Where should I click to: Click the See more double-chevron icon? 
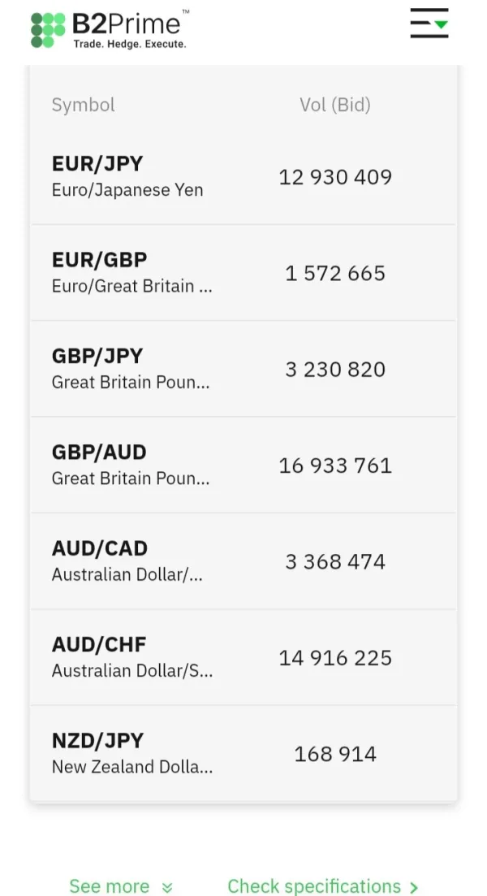[167, 887]
